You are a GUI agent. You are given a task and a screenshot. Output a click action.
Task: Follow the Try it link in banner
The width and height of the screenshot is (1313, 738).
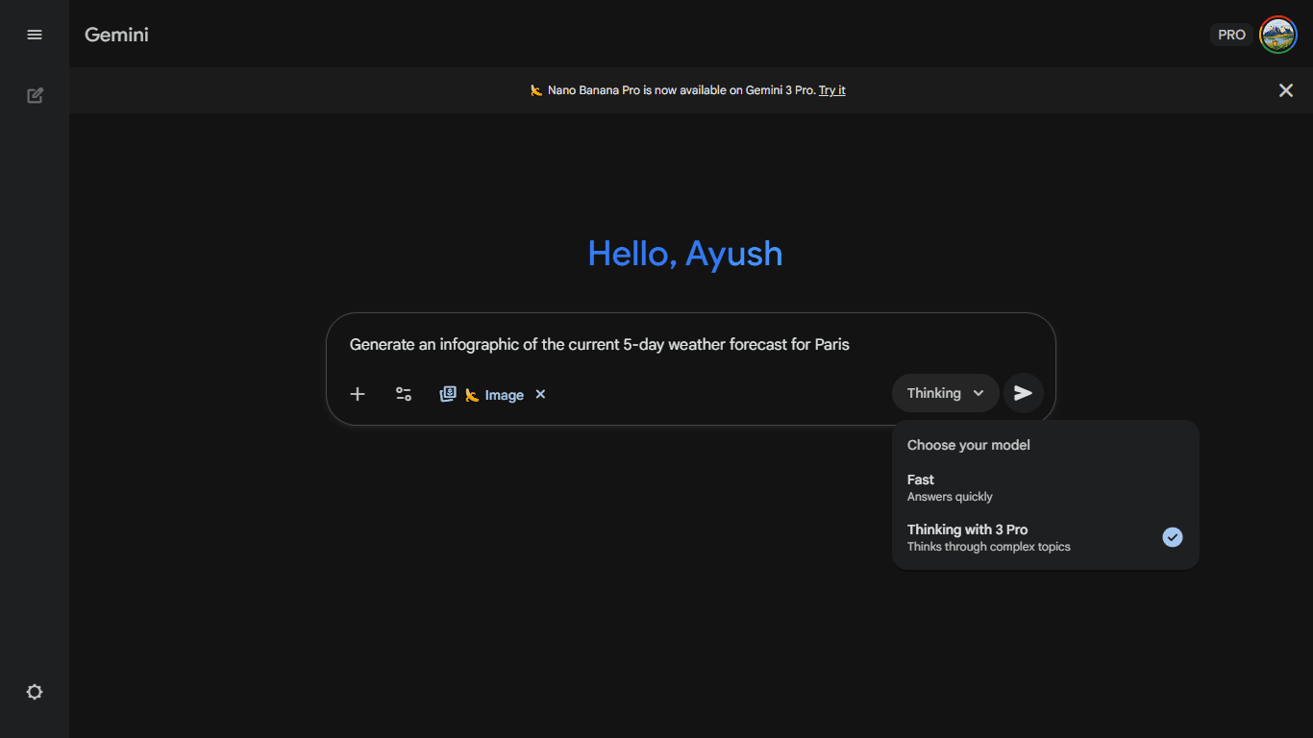click(x=831, y=90)
